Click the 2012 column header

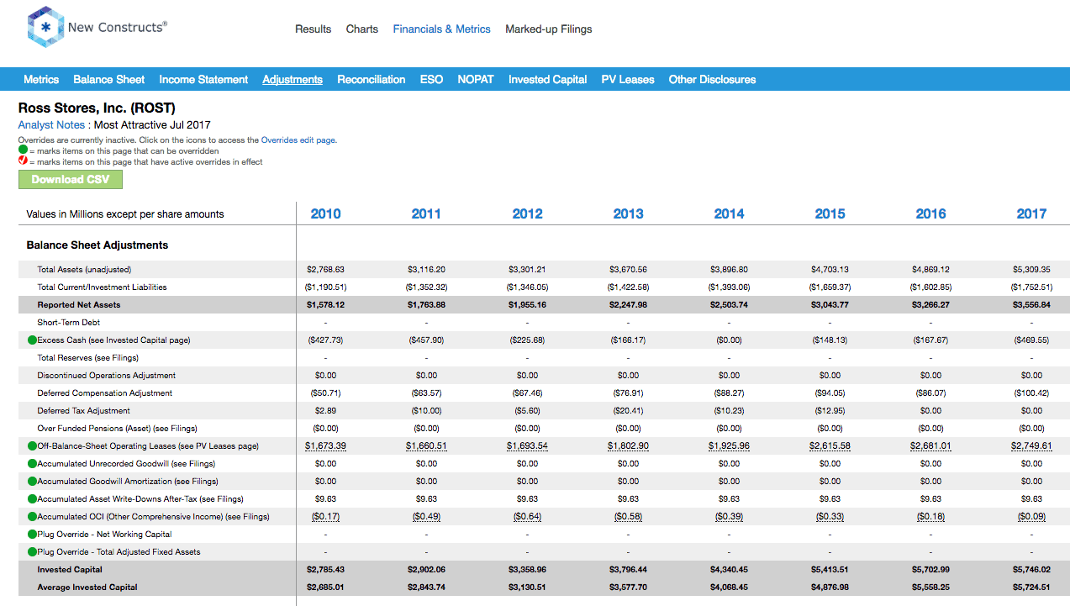[527, 213]
